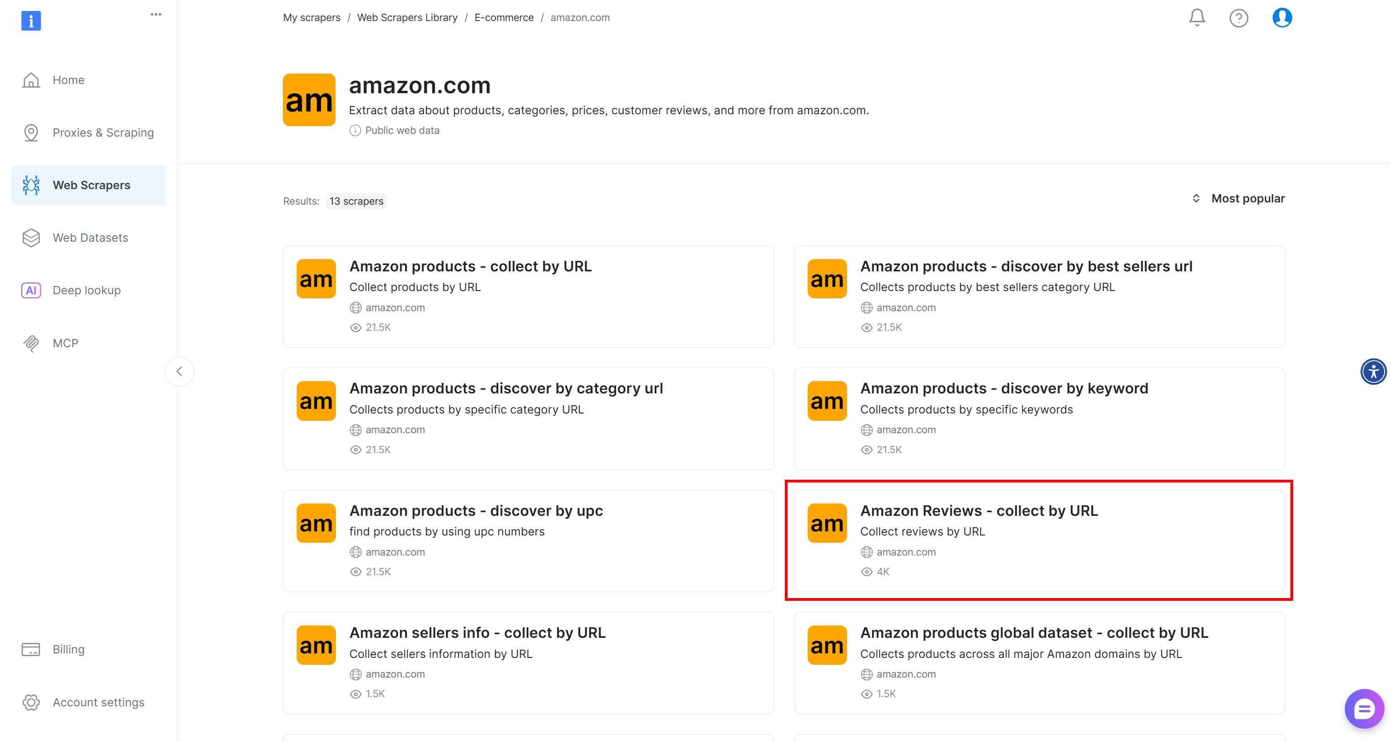Open the notifications bell
This screenshot has height=742, width=1391.
coord(1197,18)
